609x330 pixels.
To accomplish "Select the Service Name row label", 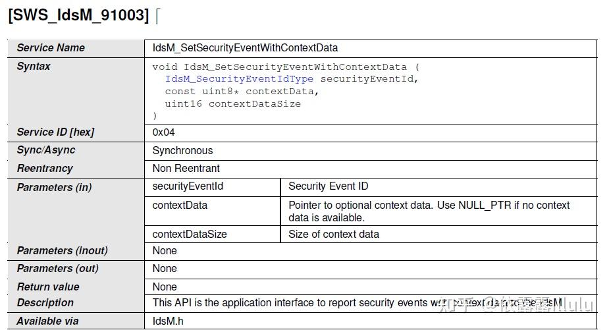I will [51, 47].
